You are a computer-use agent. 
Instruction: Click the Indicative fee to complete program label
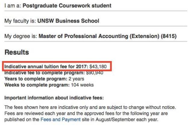(x=45, y=73)
